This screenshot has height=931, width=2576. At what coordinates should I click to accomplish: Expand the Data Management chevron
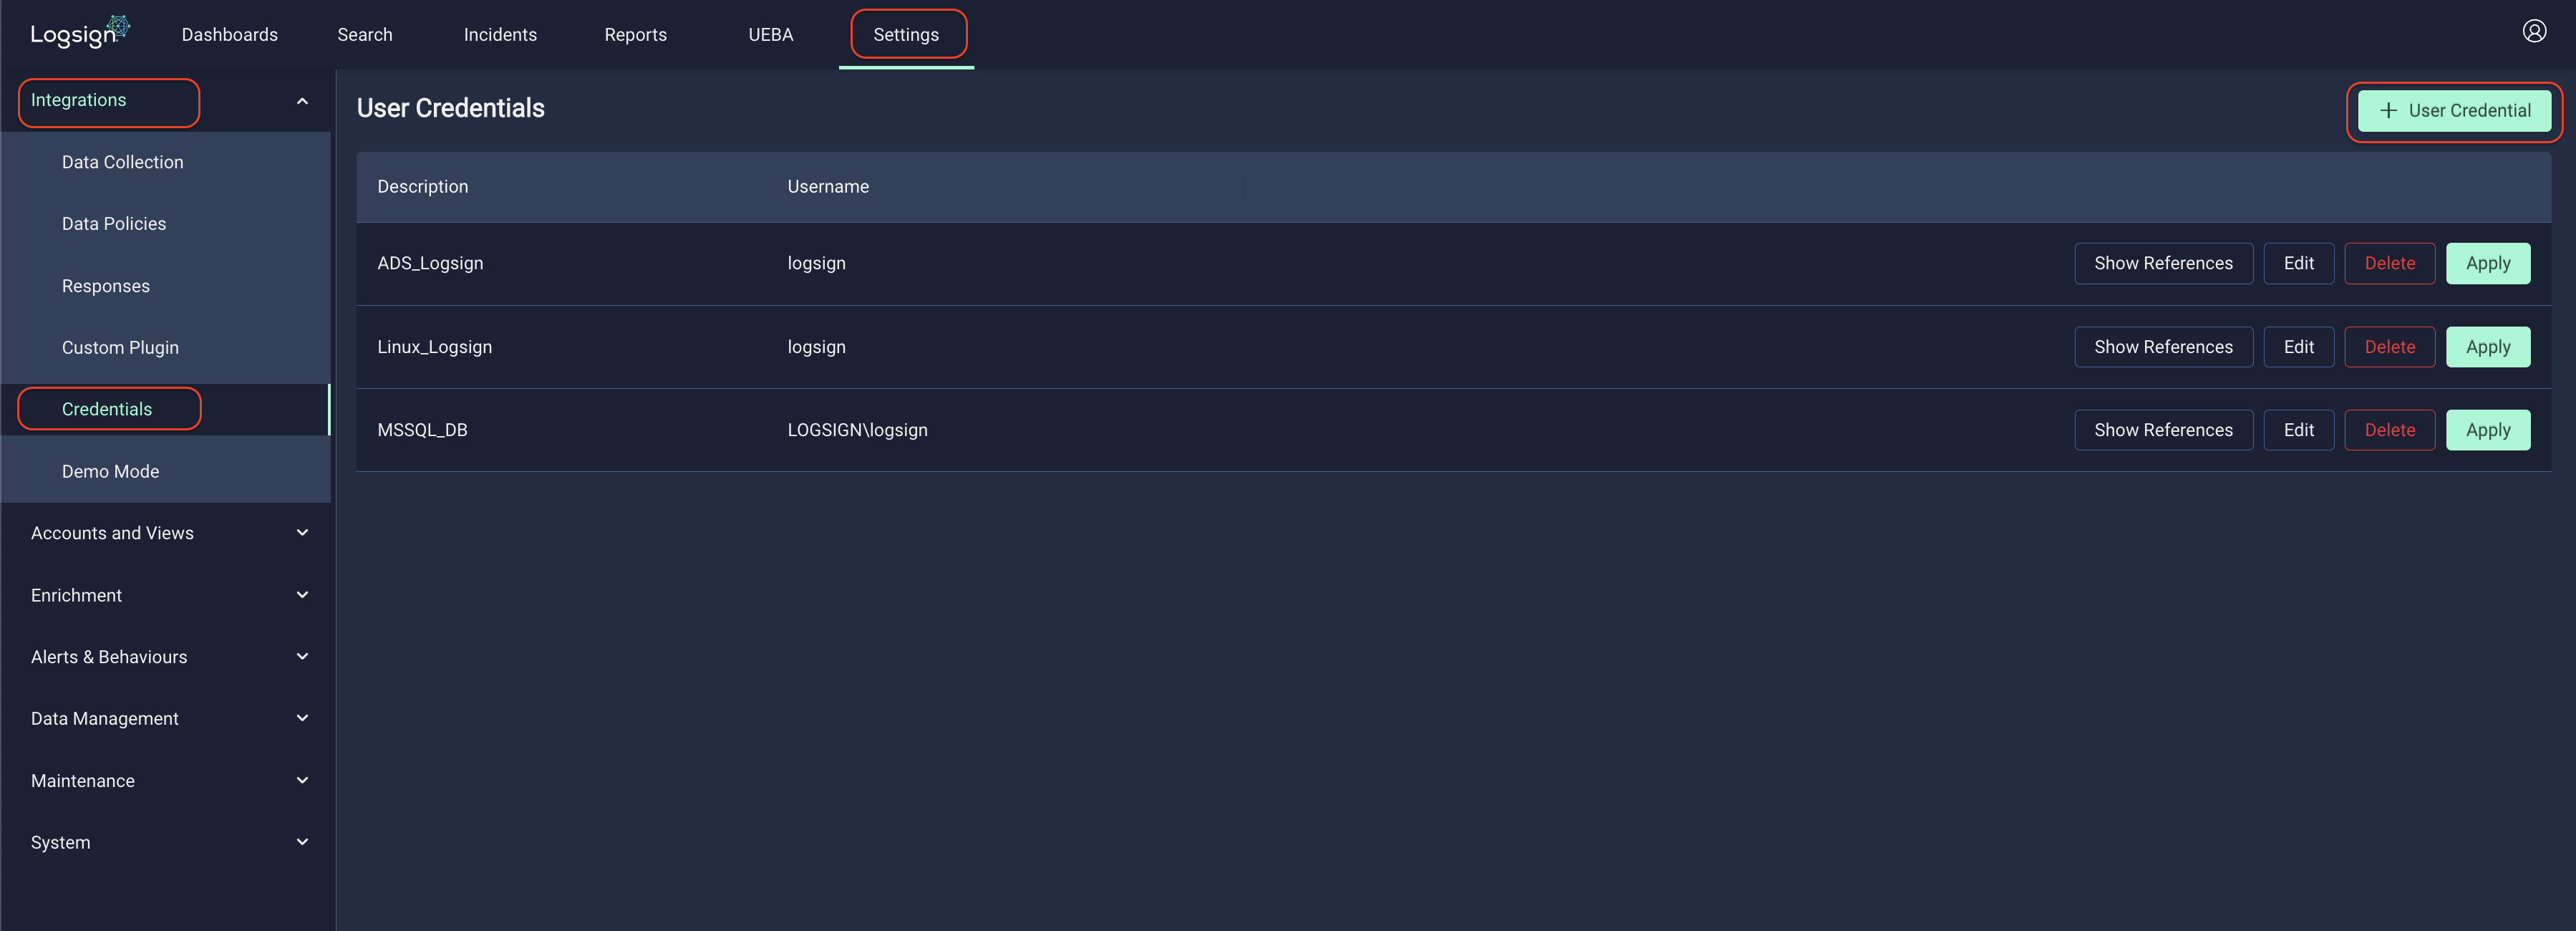pyautogui.click(x=302, y=718)
